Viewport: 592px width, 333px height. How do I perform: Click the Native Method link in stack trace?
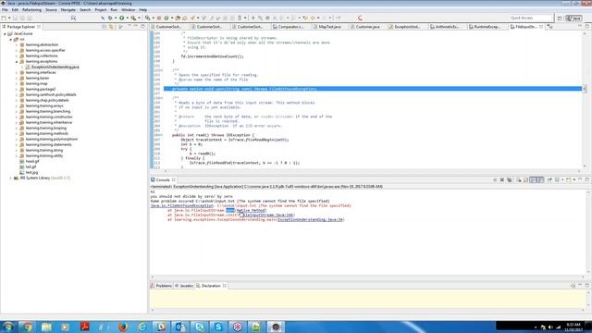[x=251, y=210]
